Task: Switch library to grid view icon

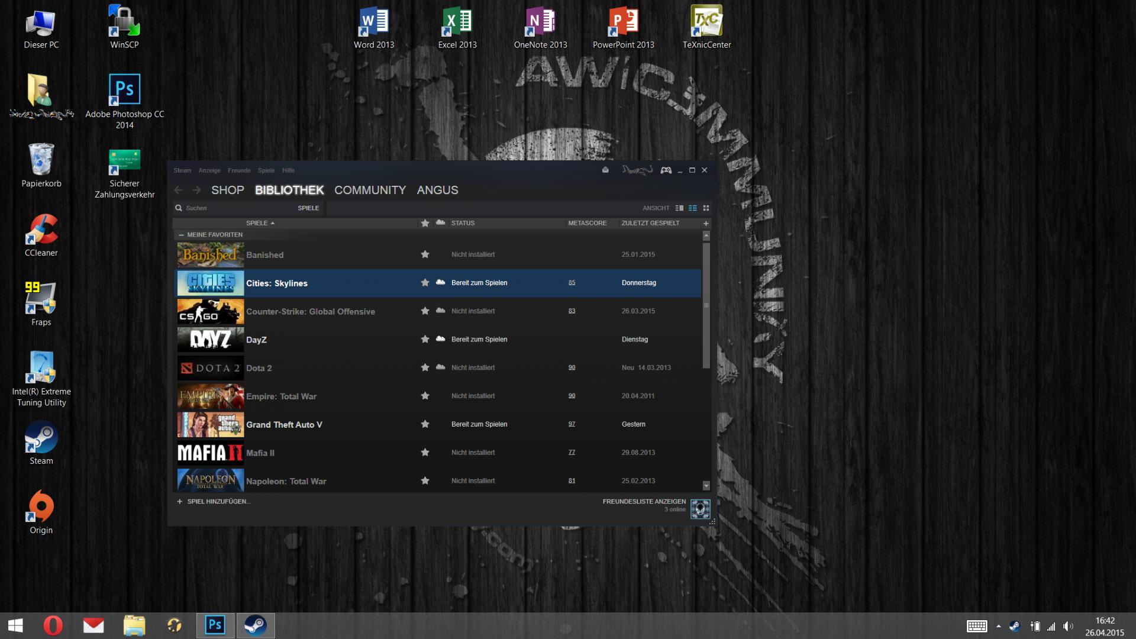Action: (706, 208)
